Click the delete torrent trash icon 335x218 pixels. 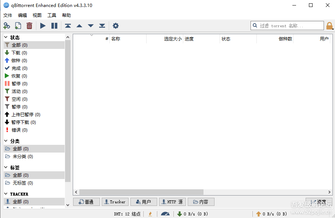coord(29,26)
